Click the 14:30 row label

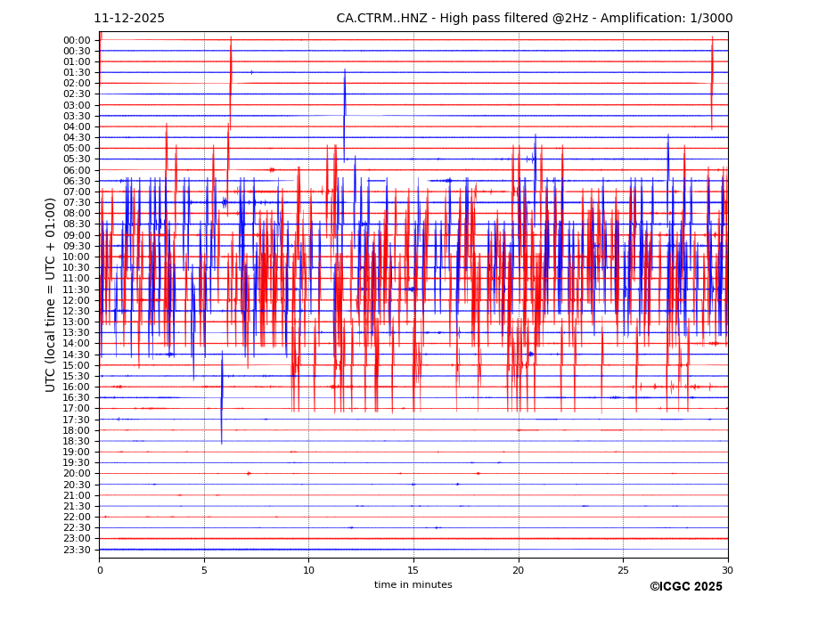(x=77, y=355)
